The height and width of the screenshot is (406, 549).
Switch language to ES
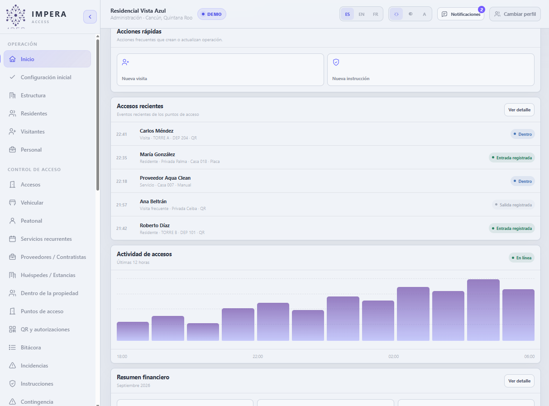[x=348, y=14]
